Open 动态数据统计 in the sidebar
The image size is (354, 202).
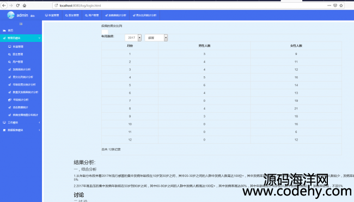(x=18, y=107)
